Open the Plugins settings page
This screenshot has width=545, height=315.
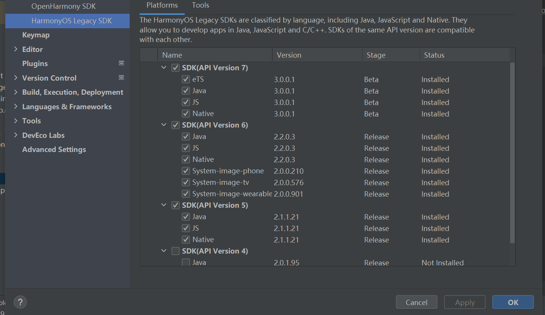point(35,63)
